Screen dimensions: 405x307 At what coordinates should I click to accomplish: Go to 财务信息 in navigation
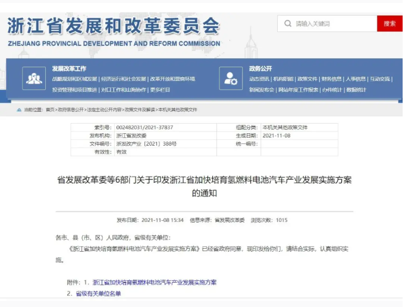[x=332, y=79]
